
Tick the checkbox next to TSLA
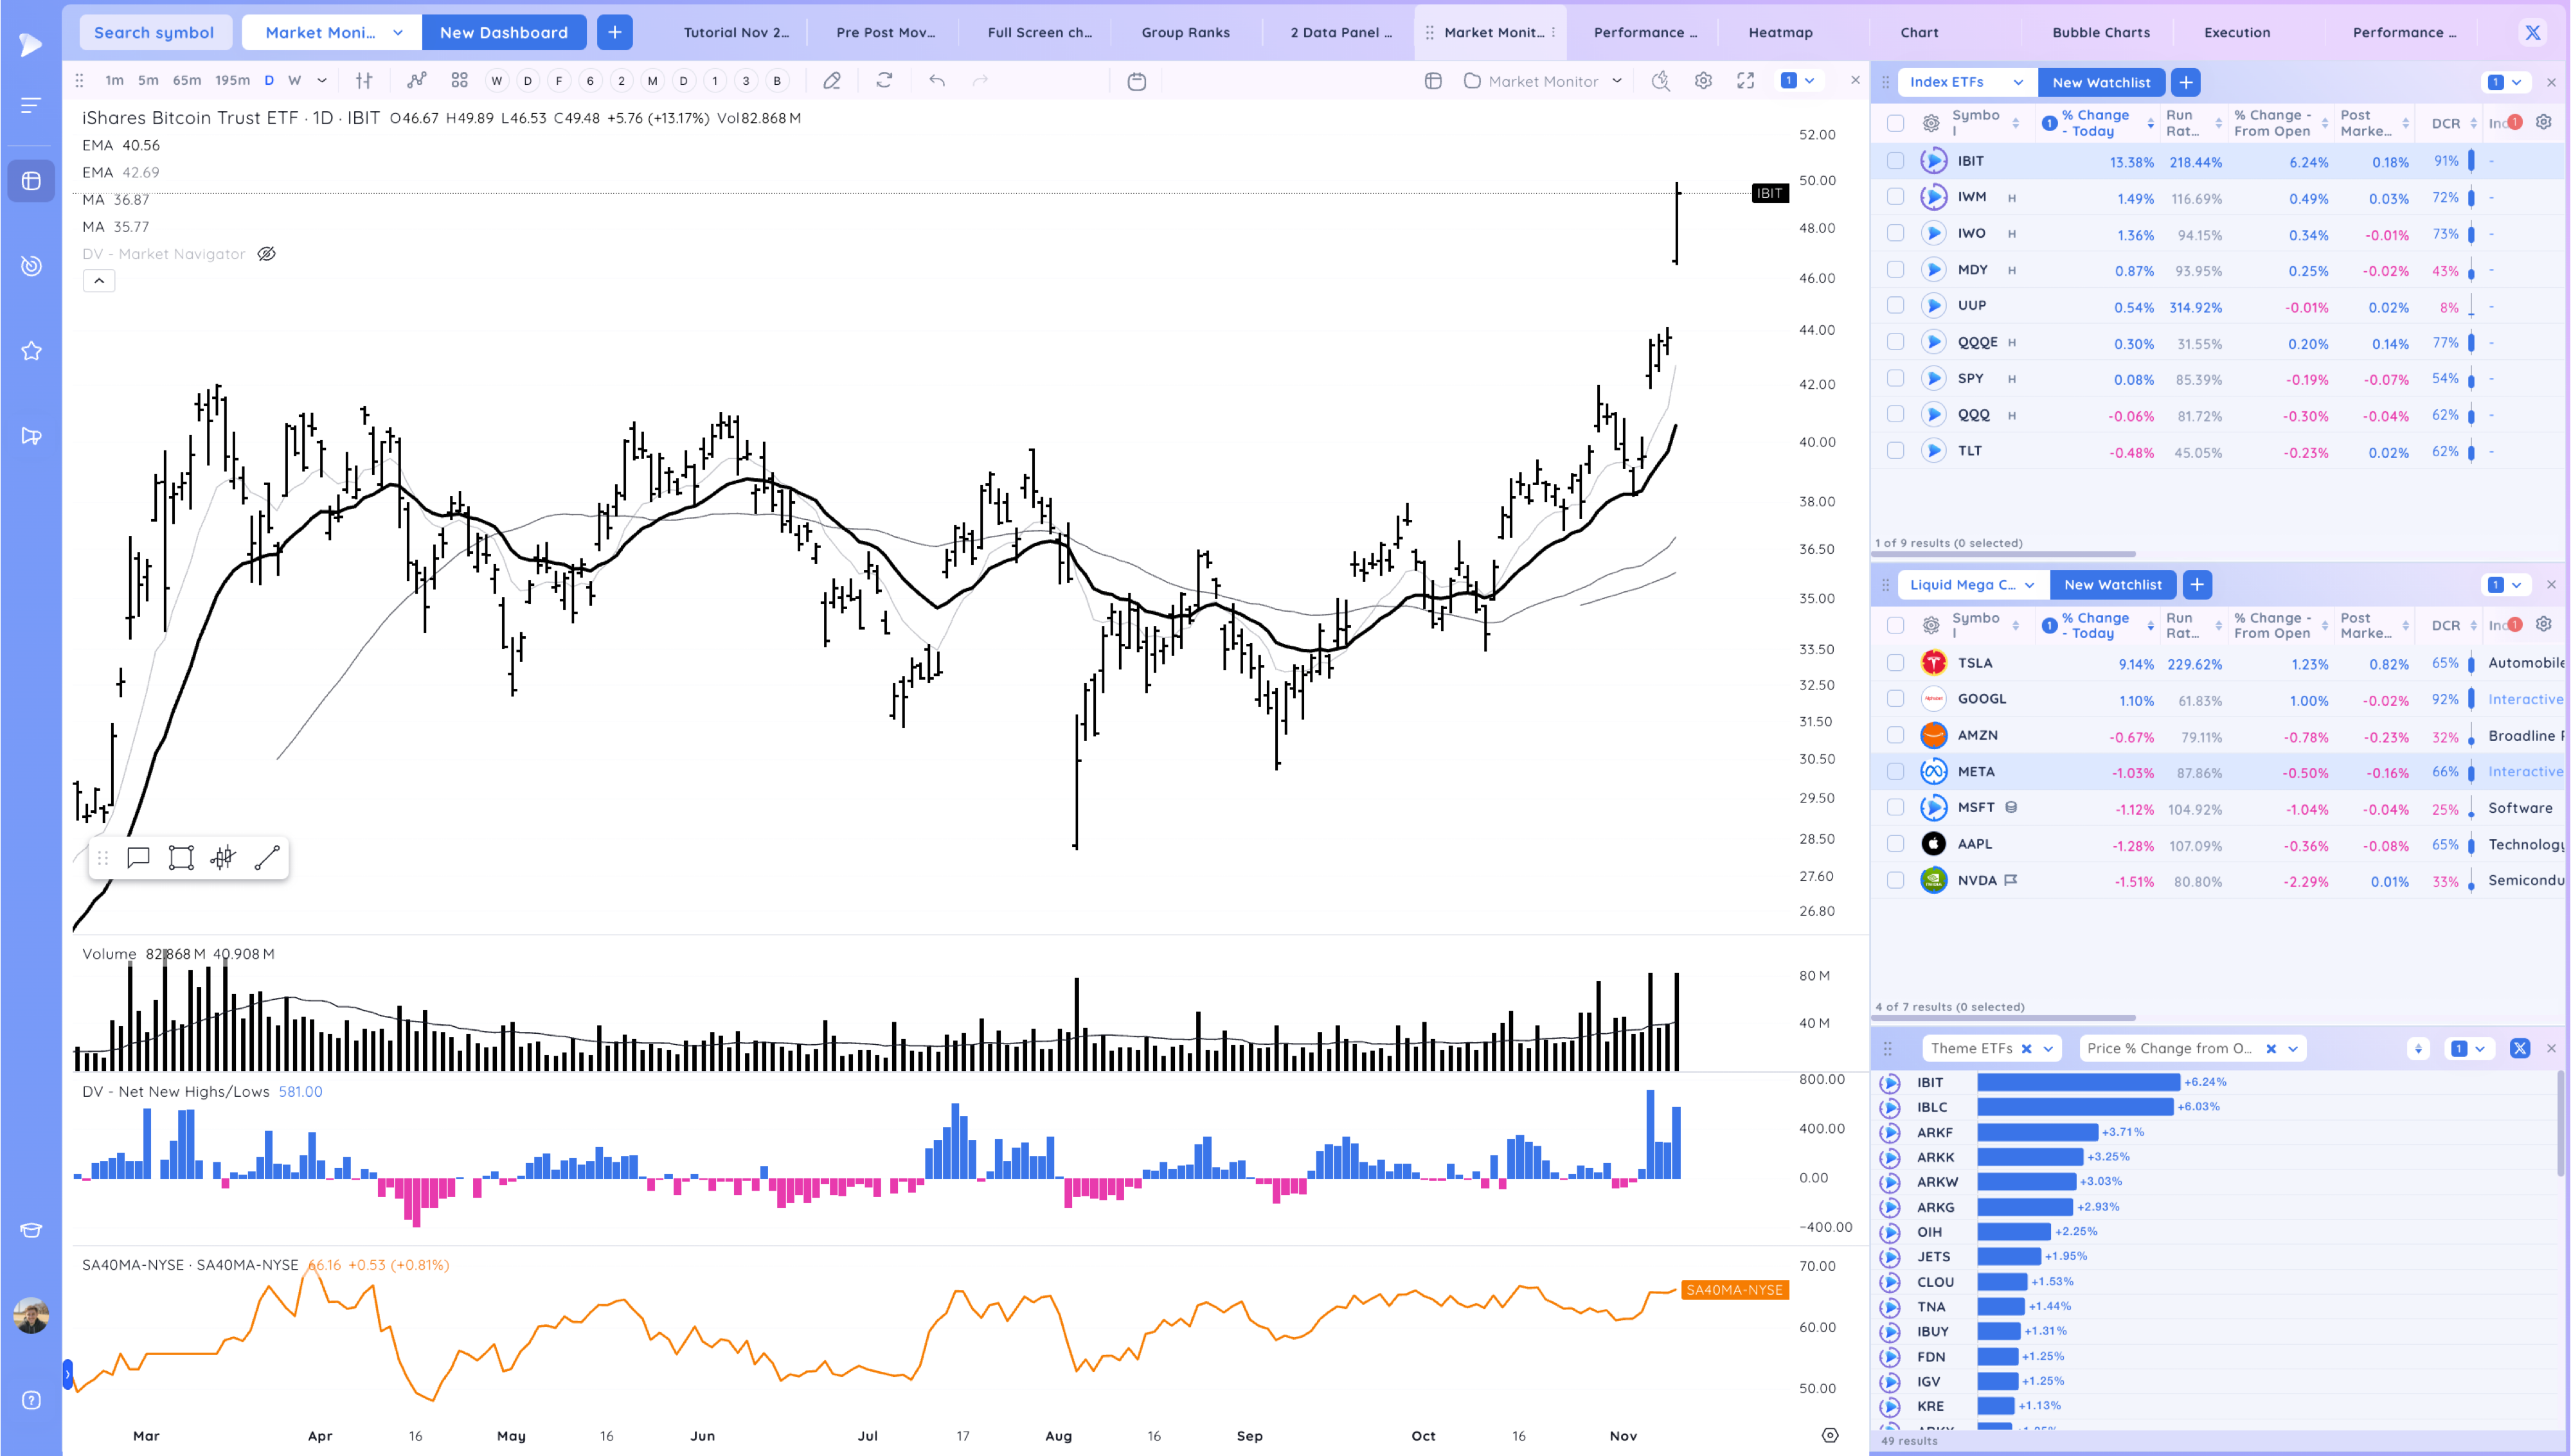tap(1895, 663)
